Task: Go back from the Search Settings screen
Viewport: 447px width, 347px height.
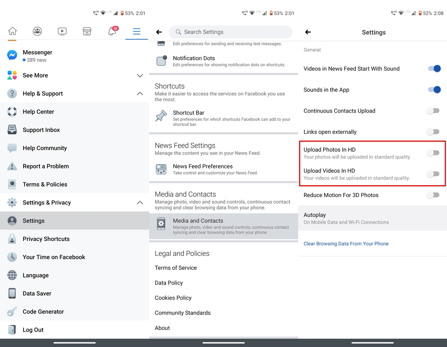Action: [159, 32]
